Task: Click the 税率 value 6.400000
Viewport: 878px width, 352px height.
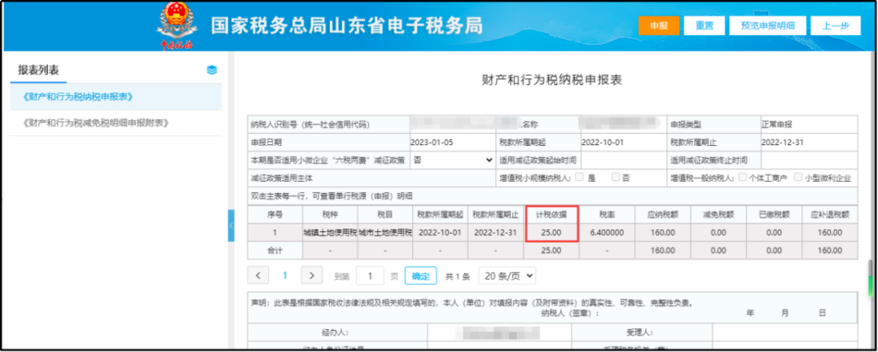Action: tap(607, 233)
